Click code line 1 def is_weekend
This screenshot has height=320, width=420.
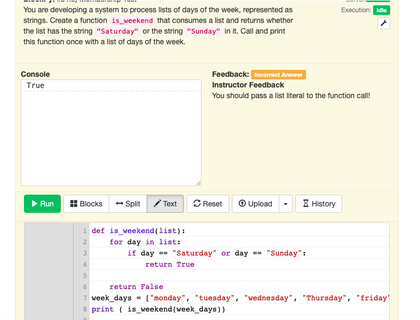click(x=138, y=231)
